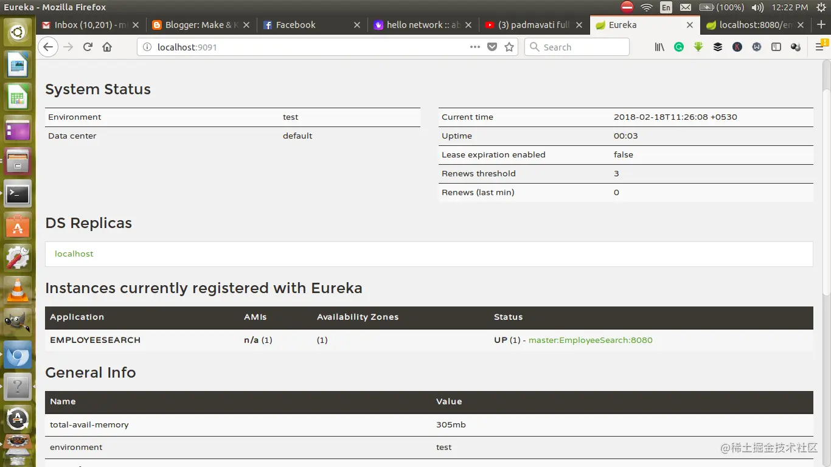831x467 pixels.
Task: Reload the Eureka page
Action: [x=88, y=47]
